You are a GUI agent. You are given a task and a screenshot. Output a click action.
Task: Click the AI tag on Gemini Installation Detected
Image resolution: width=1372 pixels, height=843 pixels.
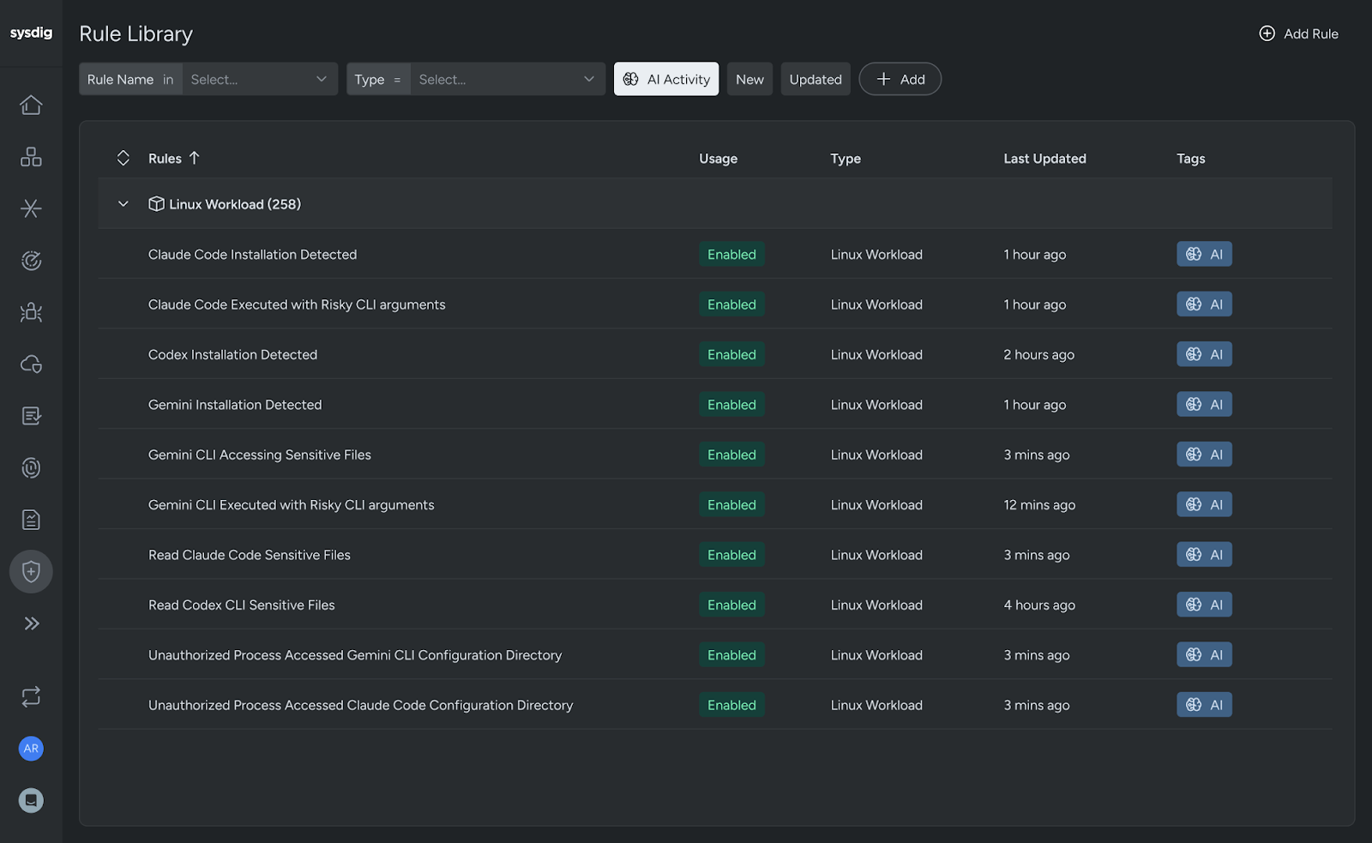(x=1204, y=404)
